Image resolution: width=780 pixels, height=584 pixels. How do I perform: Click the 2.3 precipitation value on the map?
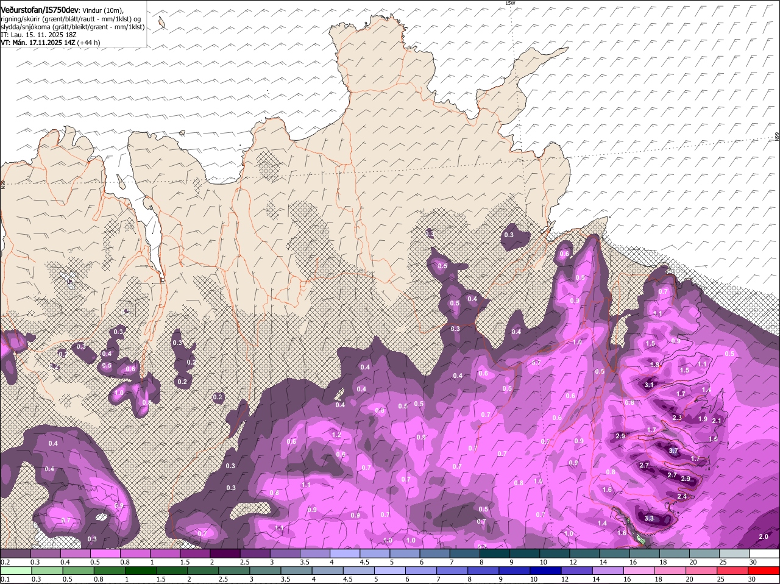coord(677,418)
